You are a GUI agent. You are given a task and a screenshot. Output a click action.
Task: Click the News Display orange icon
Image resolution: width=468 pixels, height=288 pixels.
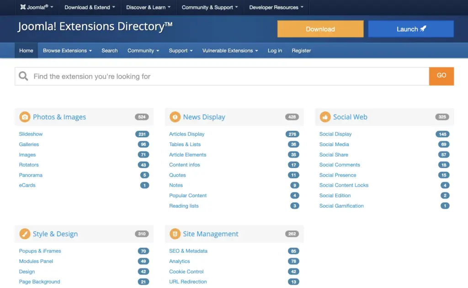point(175,117)
